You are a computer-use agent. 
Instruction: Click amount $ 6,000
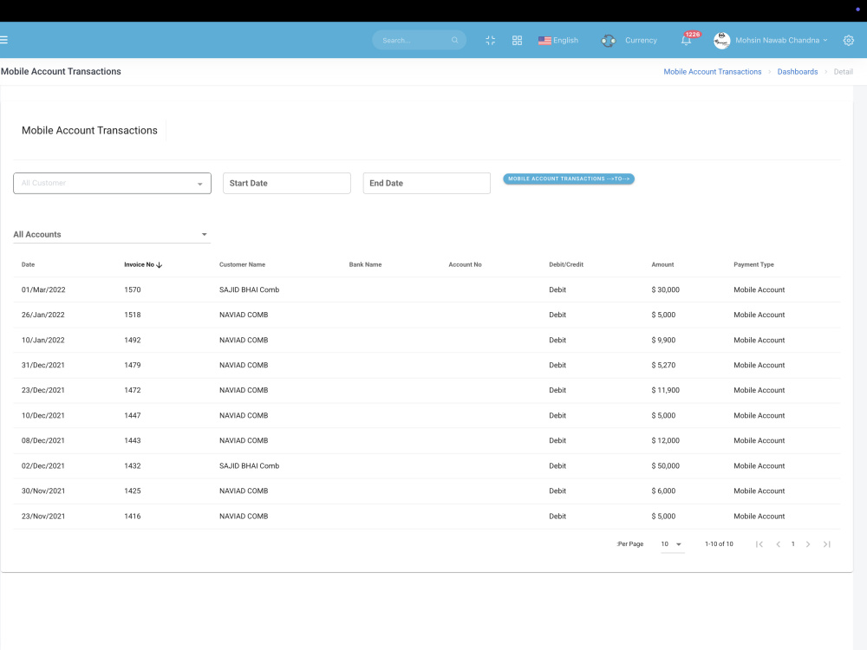(663, 491)
